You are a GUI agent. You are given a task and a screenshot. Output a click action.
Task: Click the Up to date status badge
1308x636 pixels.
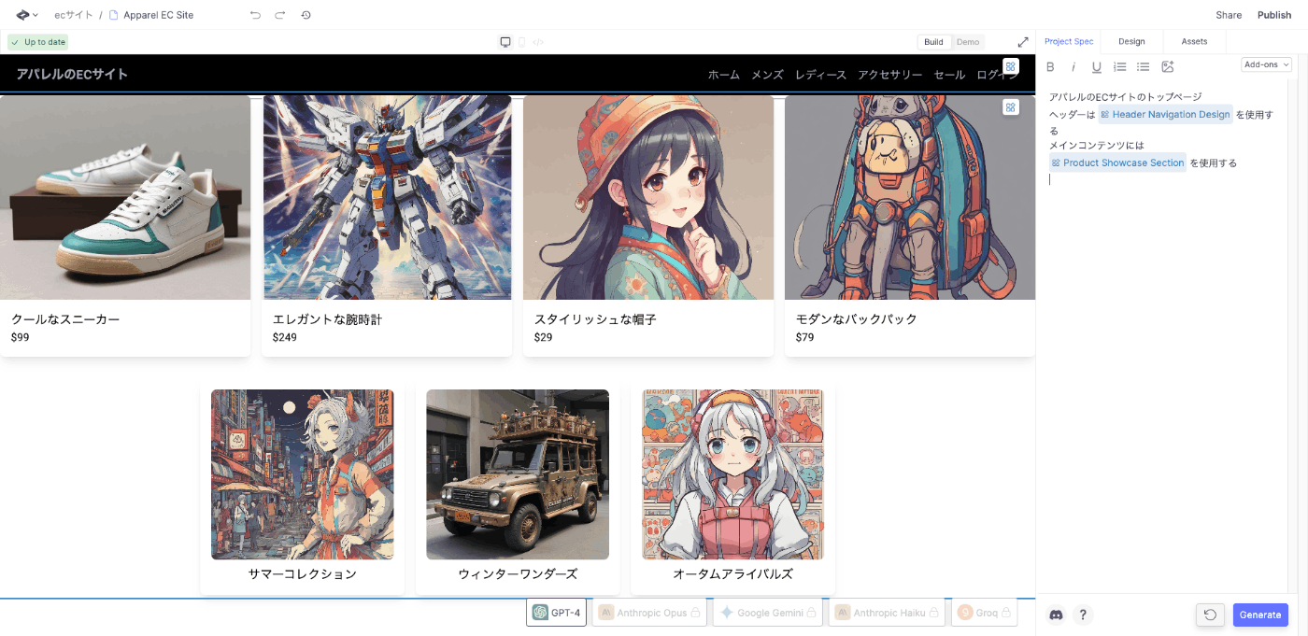(x=38, y=42)
